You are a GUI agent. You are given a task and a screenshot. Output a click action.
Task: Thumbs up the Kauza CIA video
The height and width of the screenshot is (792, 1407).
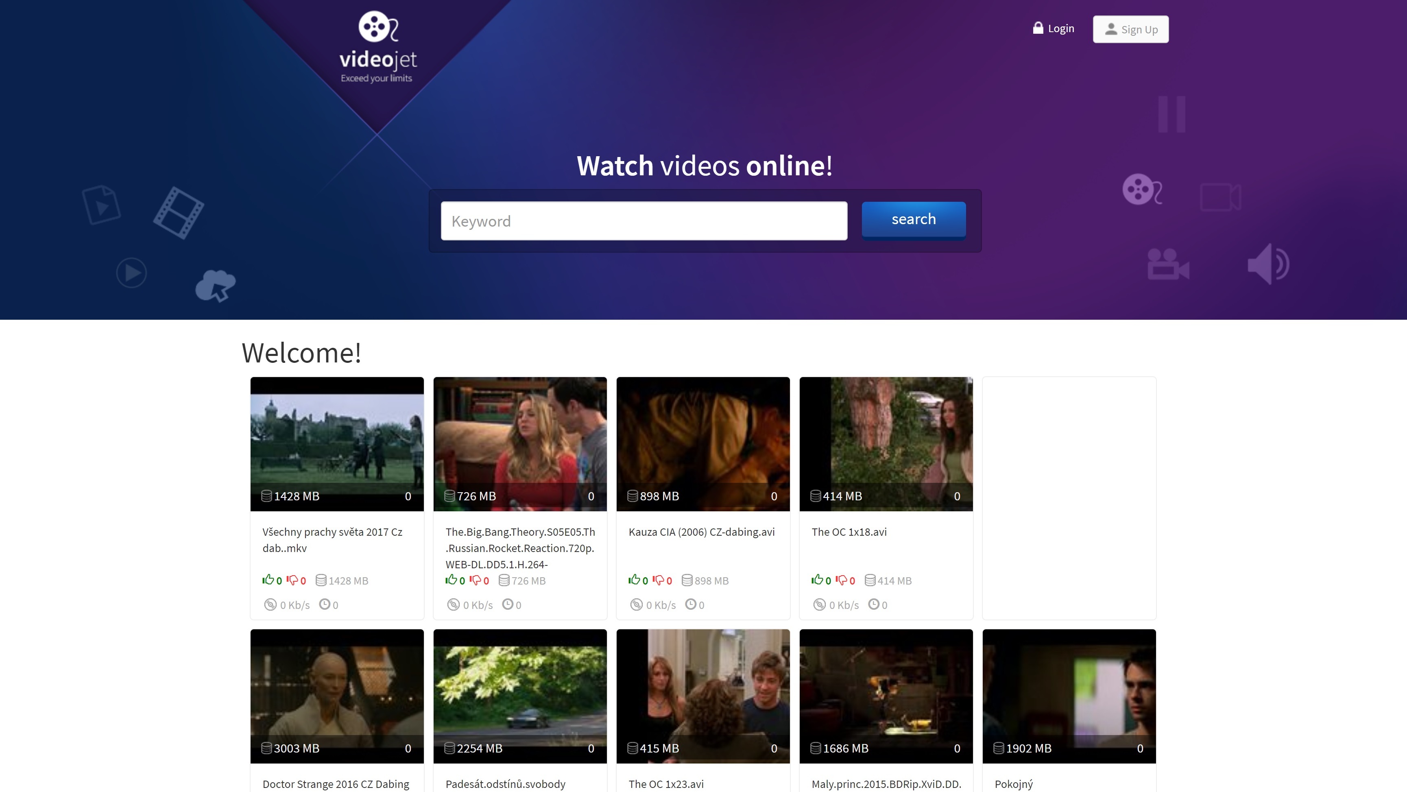(634, 580)
